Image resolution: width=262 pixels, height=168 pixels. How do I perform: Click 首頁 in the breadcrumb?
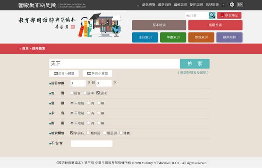click(x=25, y=48)
